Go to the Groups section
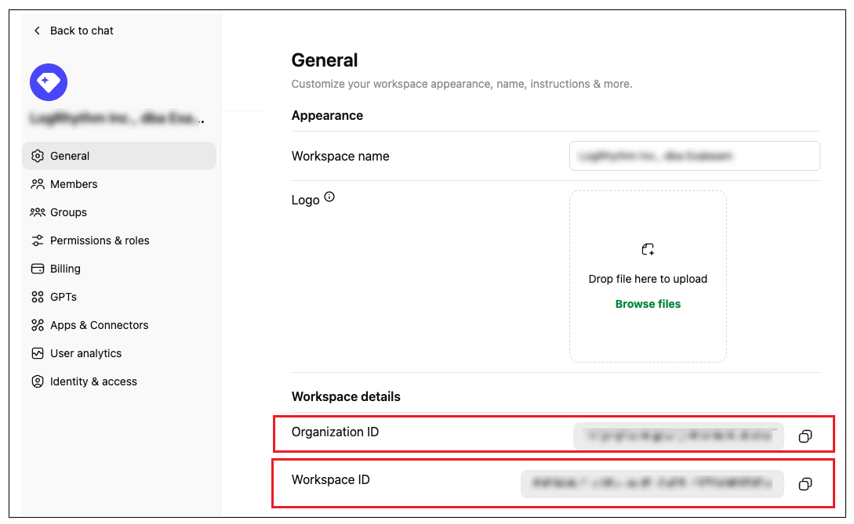Screen dimensions: 854x524 pos(68,212)
